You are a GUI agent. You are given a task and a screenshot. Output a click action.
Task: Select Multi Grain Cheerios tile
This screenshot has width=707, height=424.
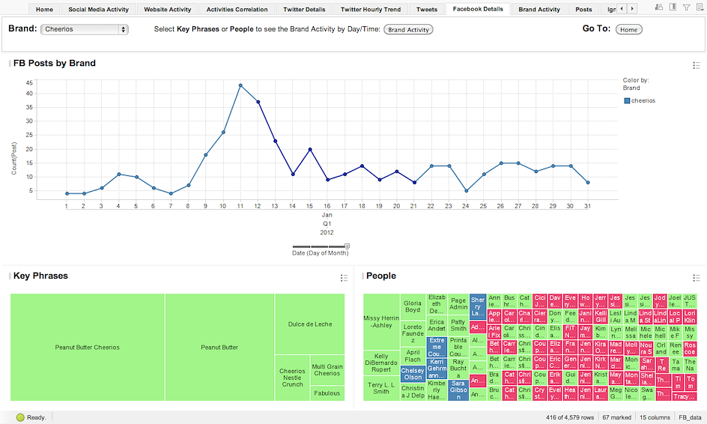pos(327,370)
